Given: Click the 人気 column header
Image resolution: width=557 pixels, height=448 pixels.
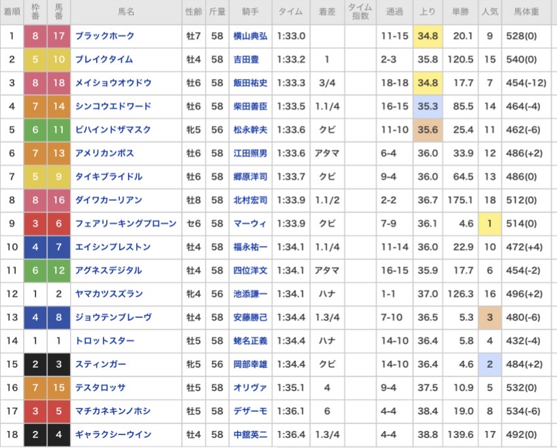Looking at the screenshot, I should click(x=490, y=12).
